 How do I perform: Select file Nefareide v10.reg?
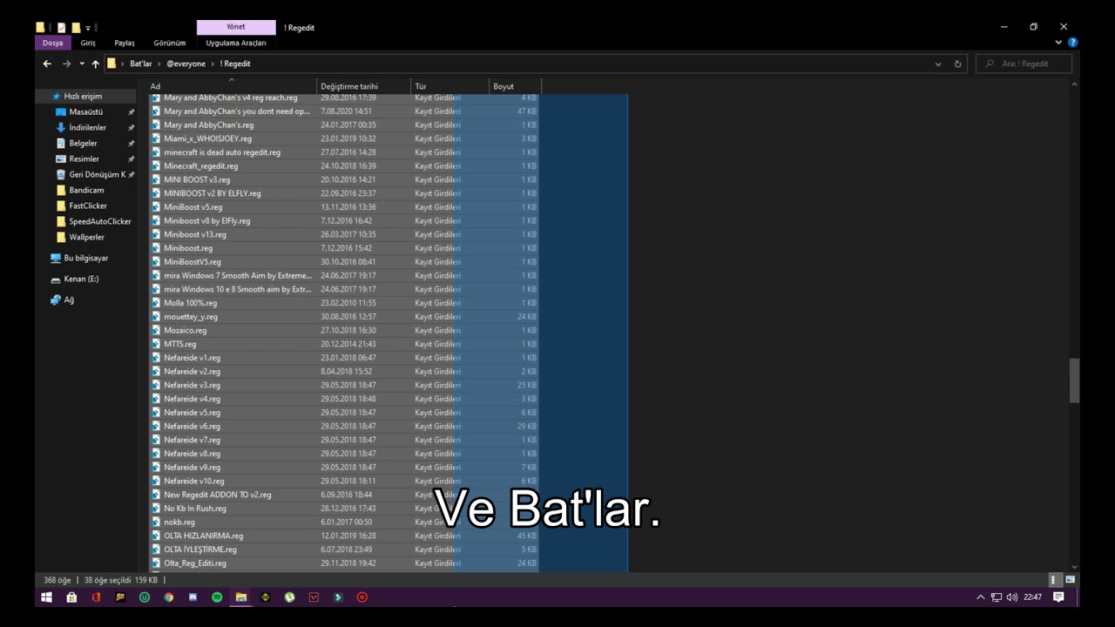193,481
